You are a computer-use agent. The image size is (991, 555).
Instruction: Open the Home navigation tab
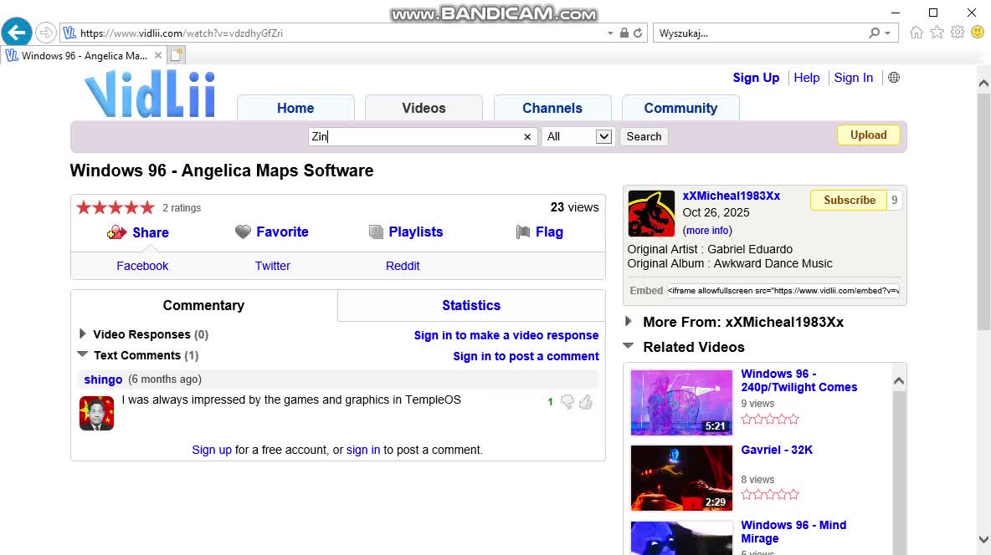(295, 108)
